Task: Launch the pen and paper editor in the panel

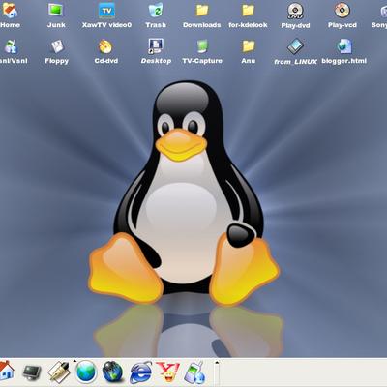Action: (59, 372)
